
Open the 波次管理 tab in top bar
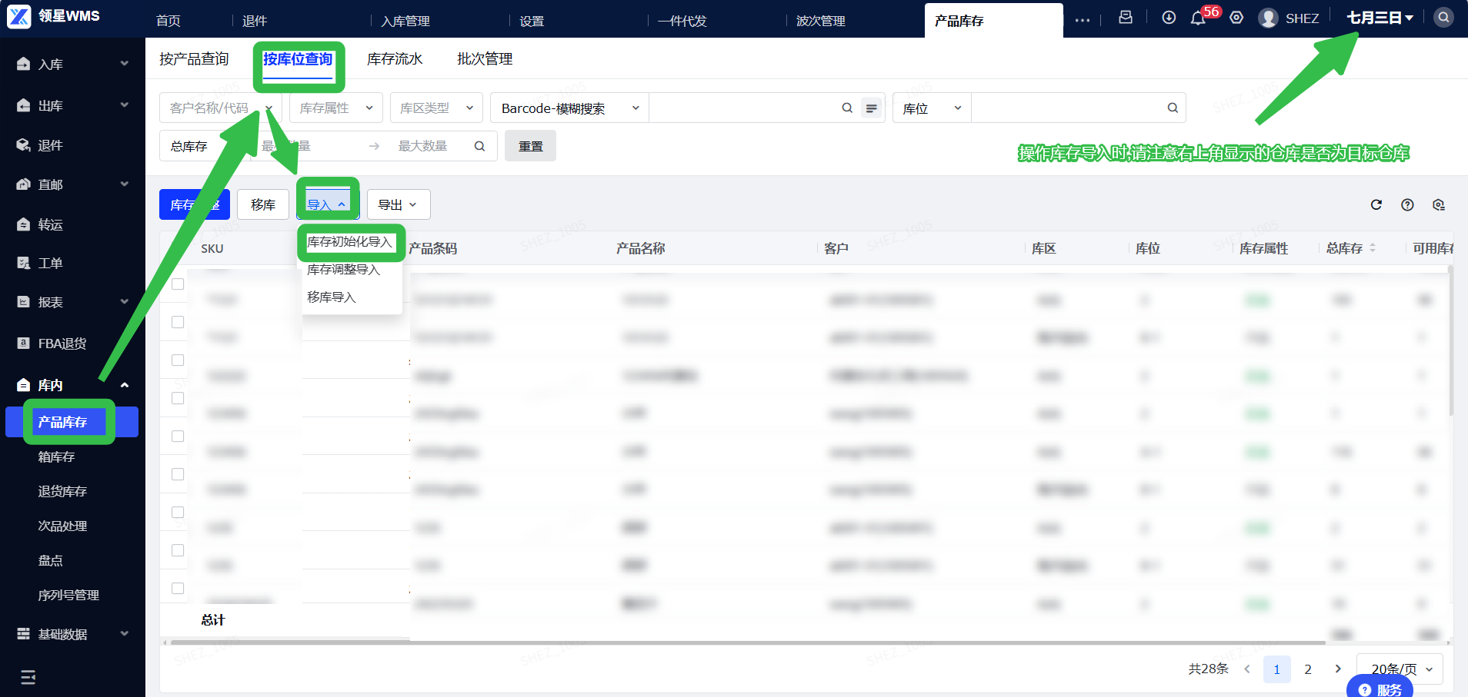[821, 21]
